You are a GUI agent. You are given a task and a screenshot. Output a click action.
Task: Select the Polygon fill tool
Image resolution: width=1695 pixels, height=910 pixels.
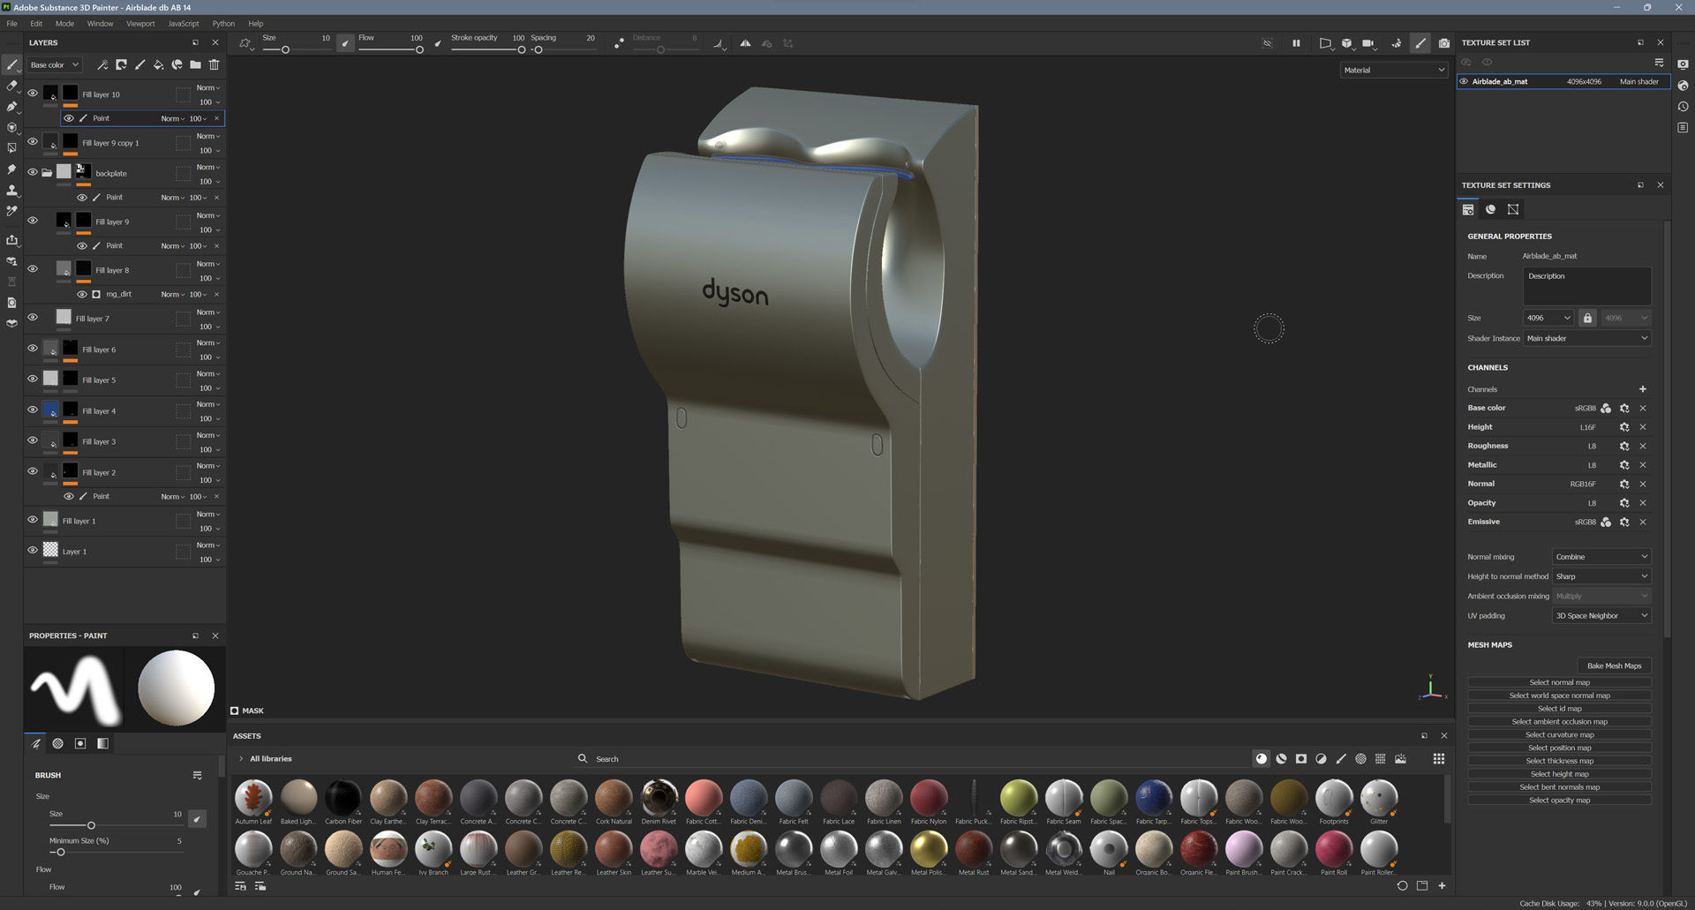point(11,148)
